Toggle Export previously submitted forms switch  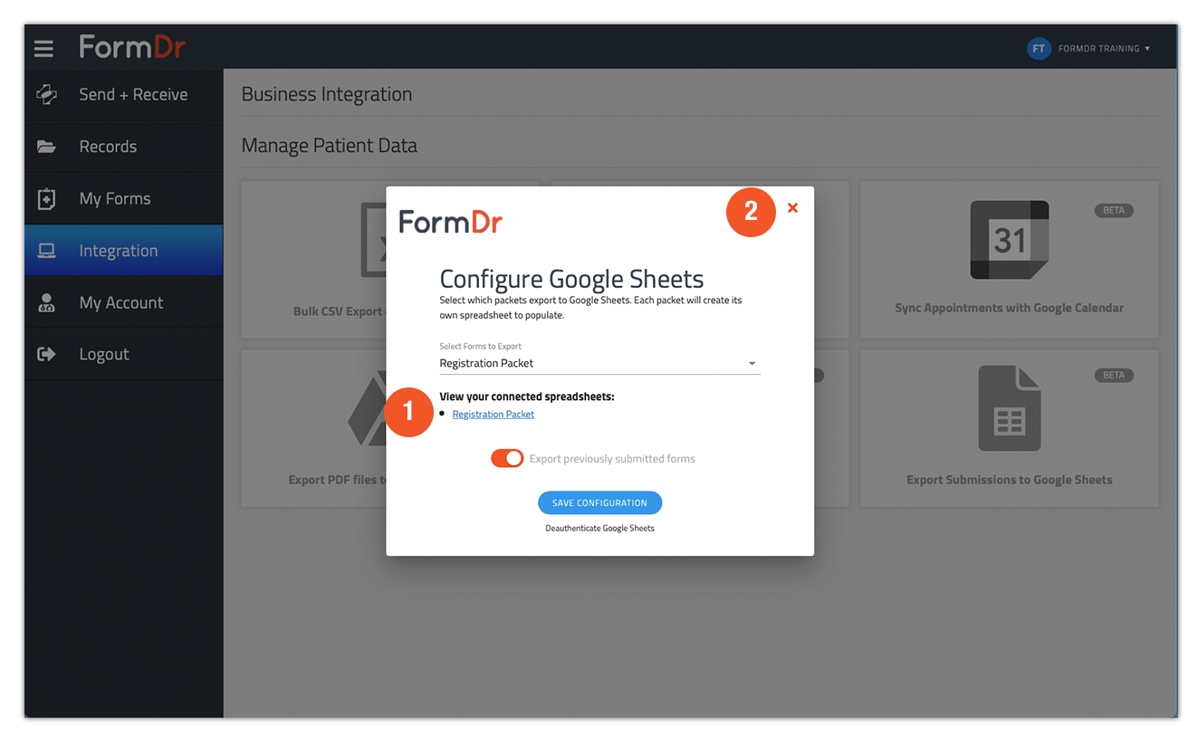[508, 458]
